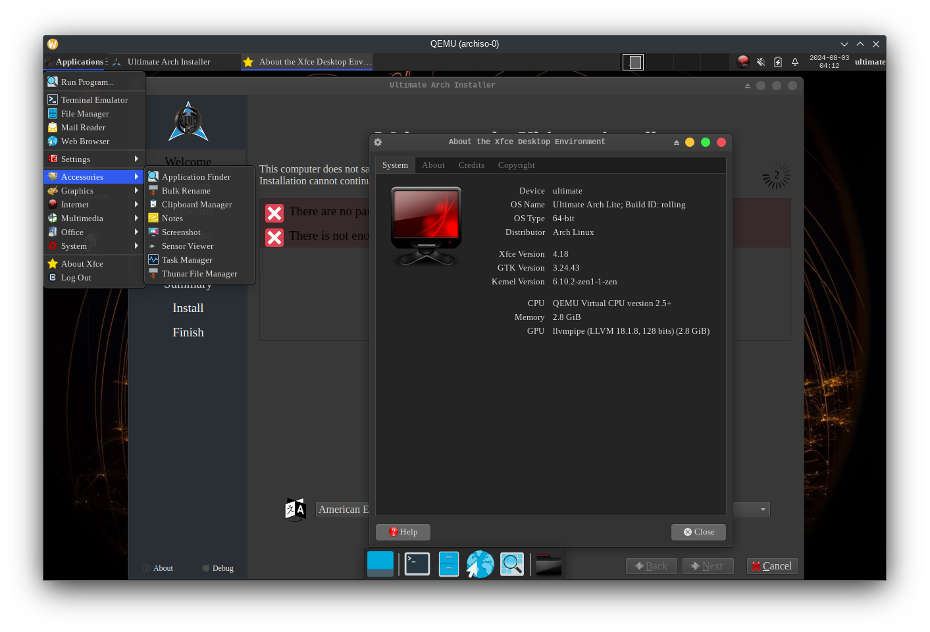Switch to the Copyright tab

coord(516,165)
